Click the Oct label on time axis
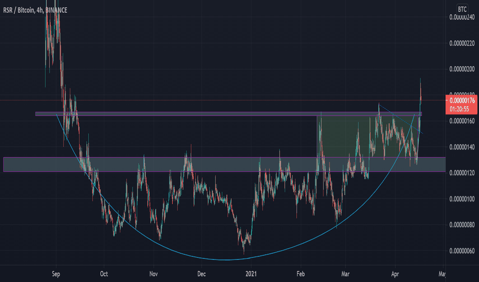Viewport: 479px width, 282px height. tap(104, 274)
